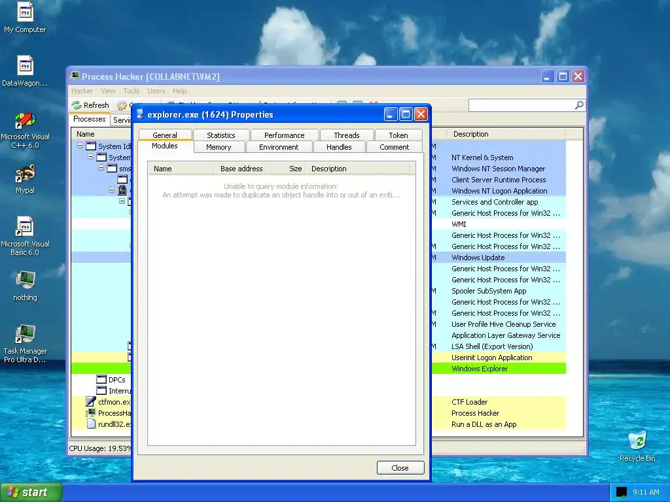Click the Windows start button
670x502 pixels.
(31, 492)
